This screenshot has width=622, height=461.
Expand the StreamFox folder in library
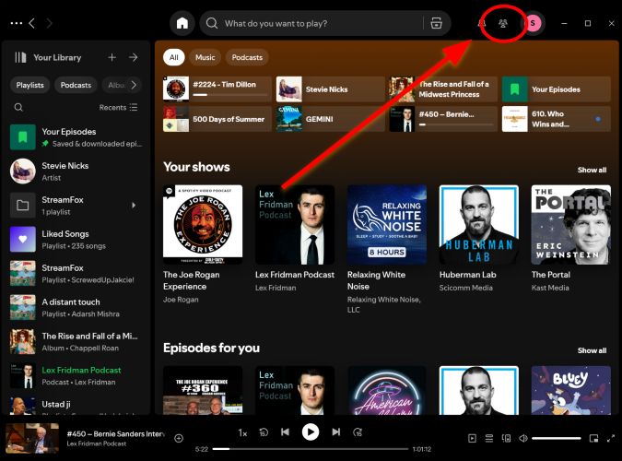tap(134, 205)
